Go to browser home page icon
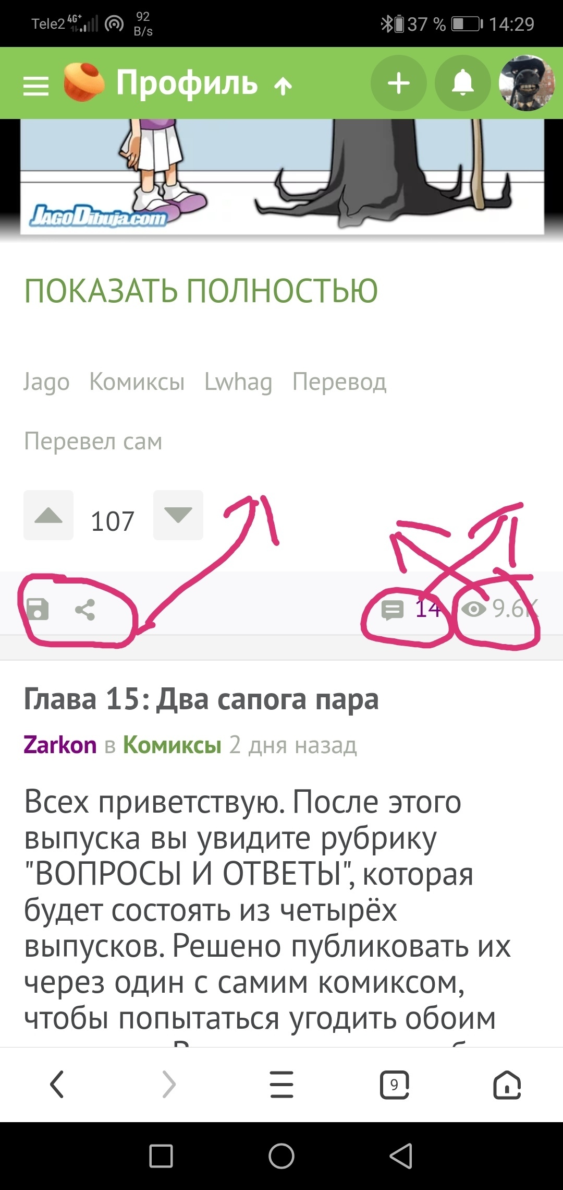This screenshot has height=1190, width=563. (507, 1085)
